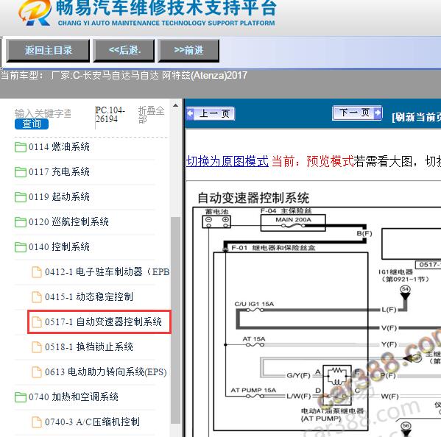Click page icon beside 0740-3 A/C压缩机控制
Image resolution: width=441 pixels, height=437 pixels.
(37, 422)
